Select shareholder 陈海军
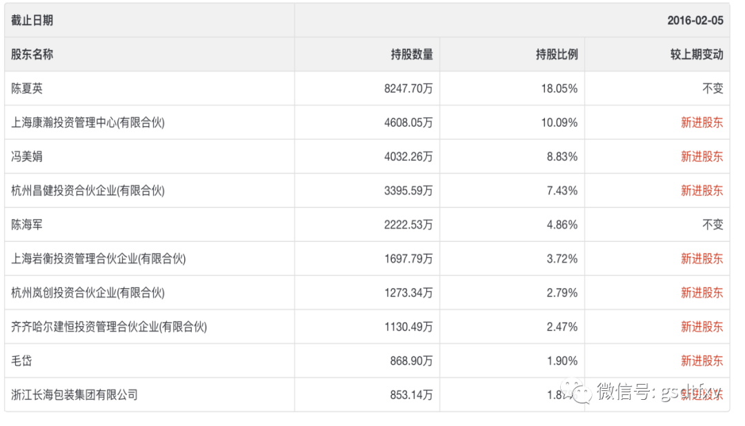745x426 pixels. tap(27, 225)
